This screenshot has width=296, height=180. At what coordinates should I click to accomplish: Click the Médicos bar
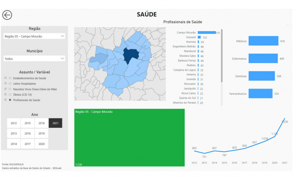pyautogui.click(x=264, y=41)
